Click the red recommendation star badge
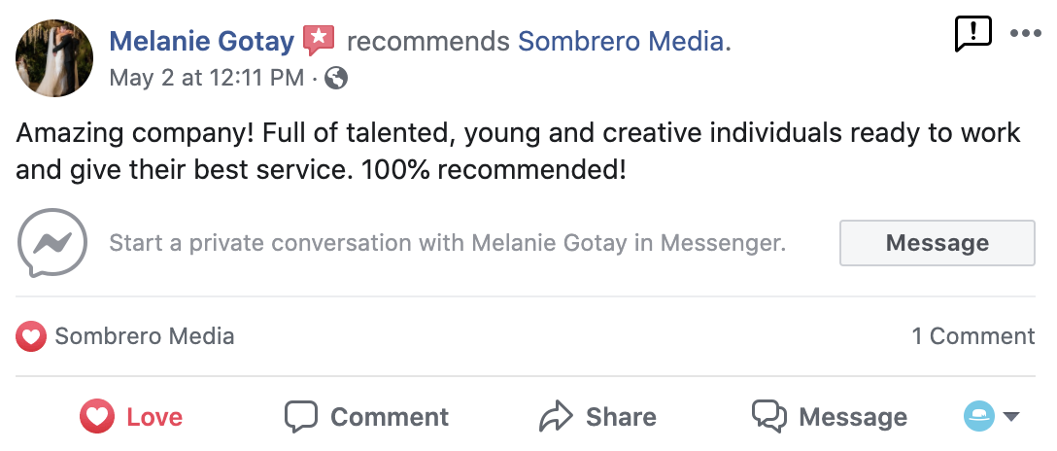Image resolution: width=1057 pixels, height=451 pixels. 319,41
